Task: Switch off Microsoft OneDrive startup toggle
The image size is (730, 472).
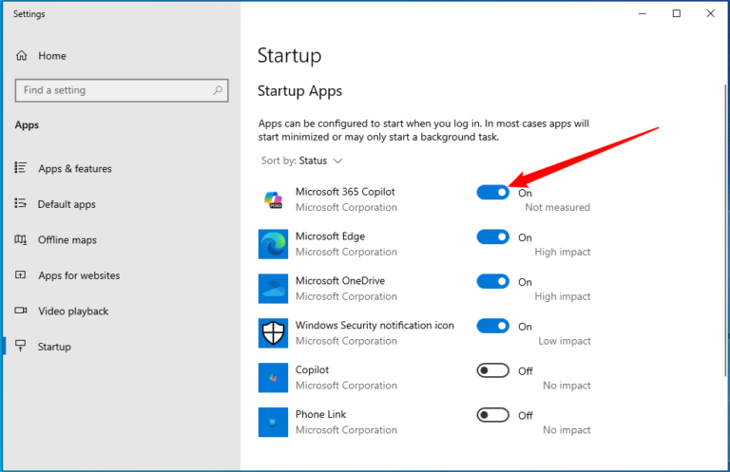Action: [x=492, y=281]
